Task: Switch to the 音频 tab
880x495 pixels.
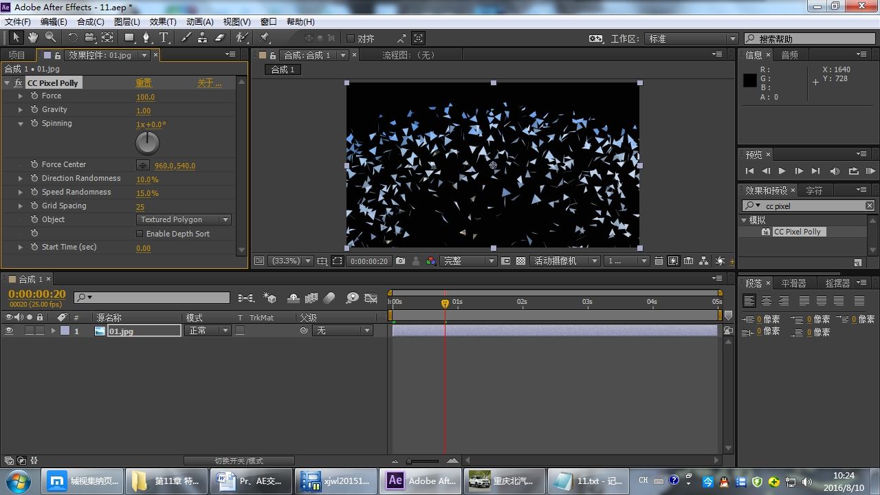Action: [789, 55]
